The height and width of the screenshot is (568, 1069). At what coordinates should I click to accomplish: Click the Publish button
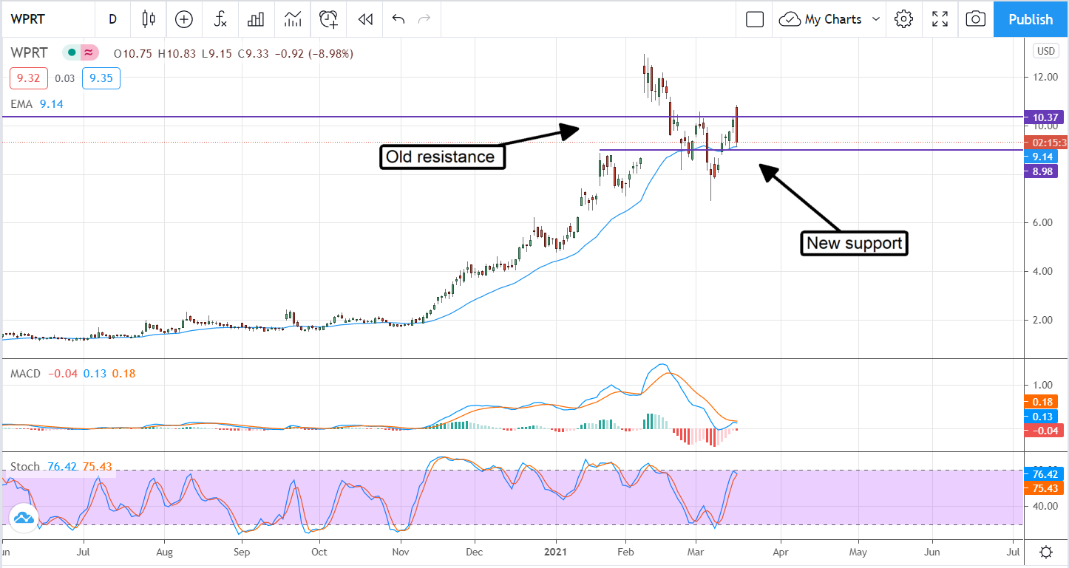[x=1031, y=19]
